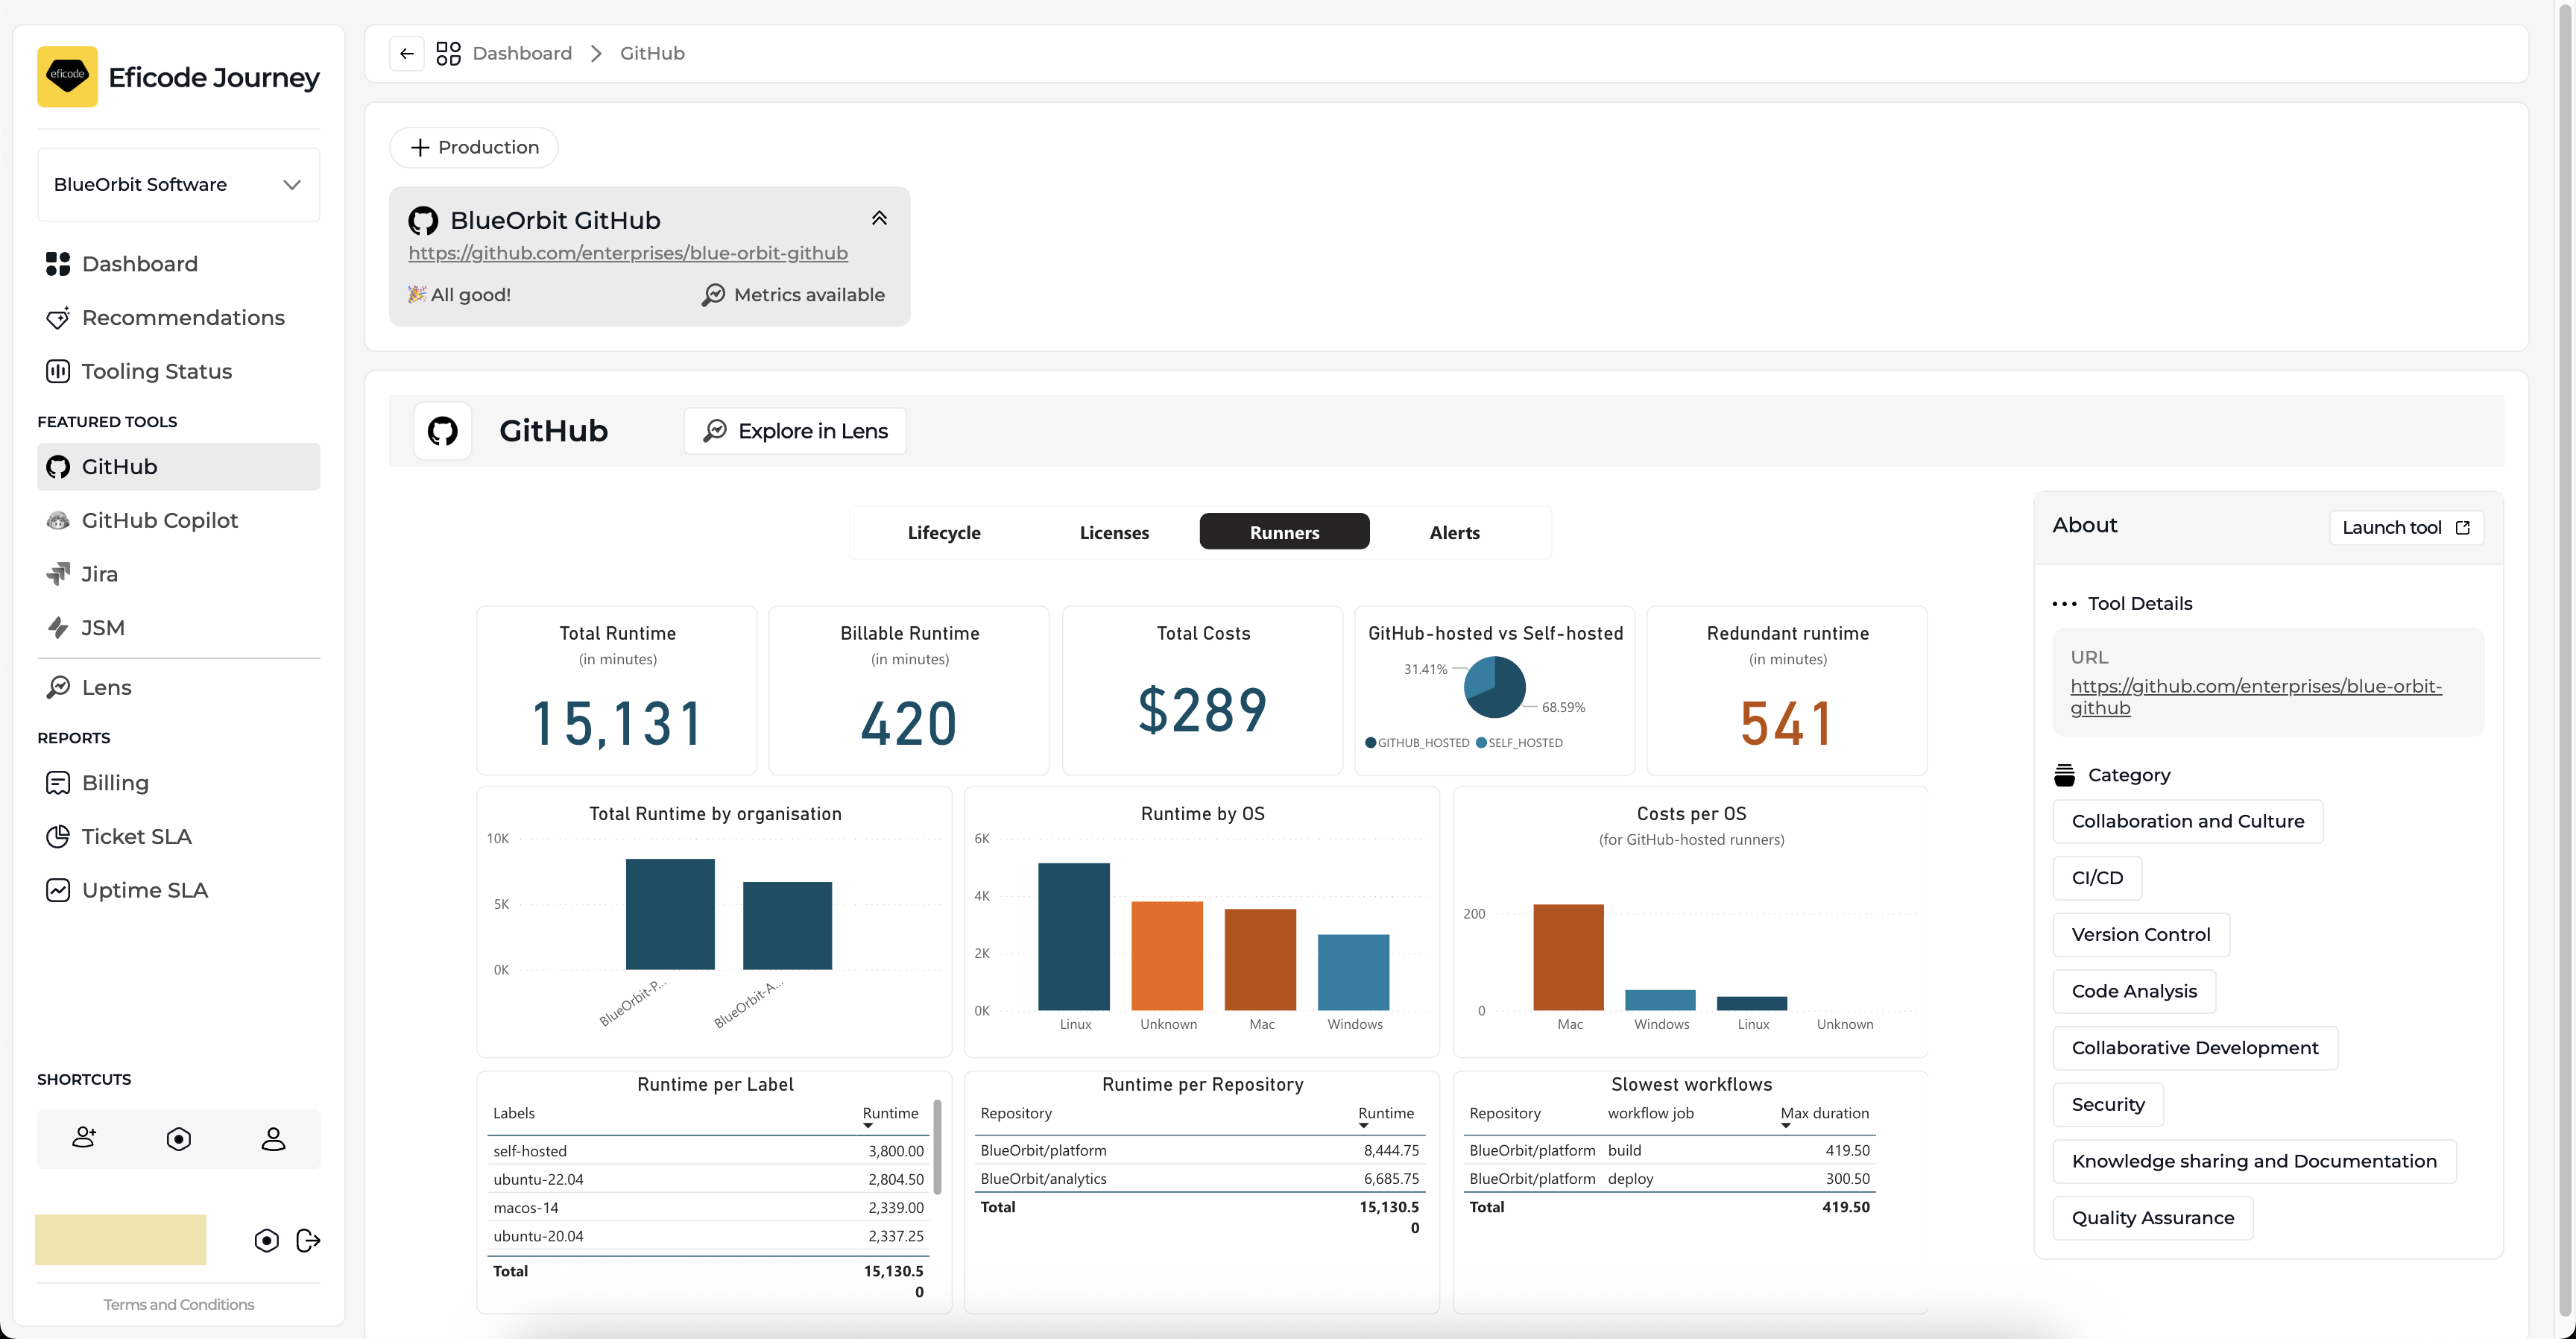Click the Linux bar in Runtime by OS

[1073, 936]
